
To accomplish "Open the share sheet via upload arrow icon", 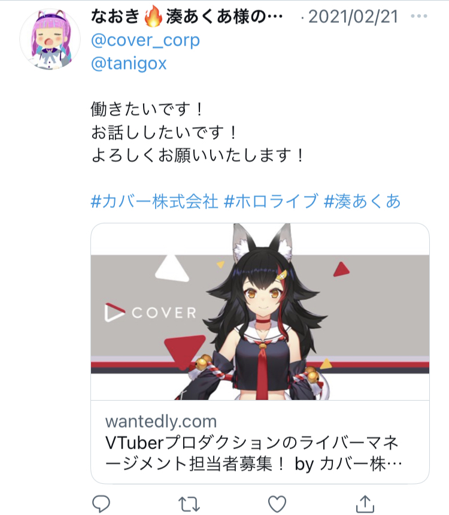I will pyautogui.click(x=365, y=504).
